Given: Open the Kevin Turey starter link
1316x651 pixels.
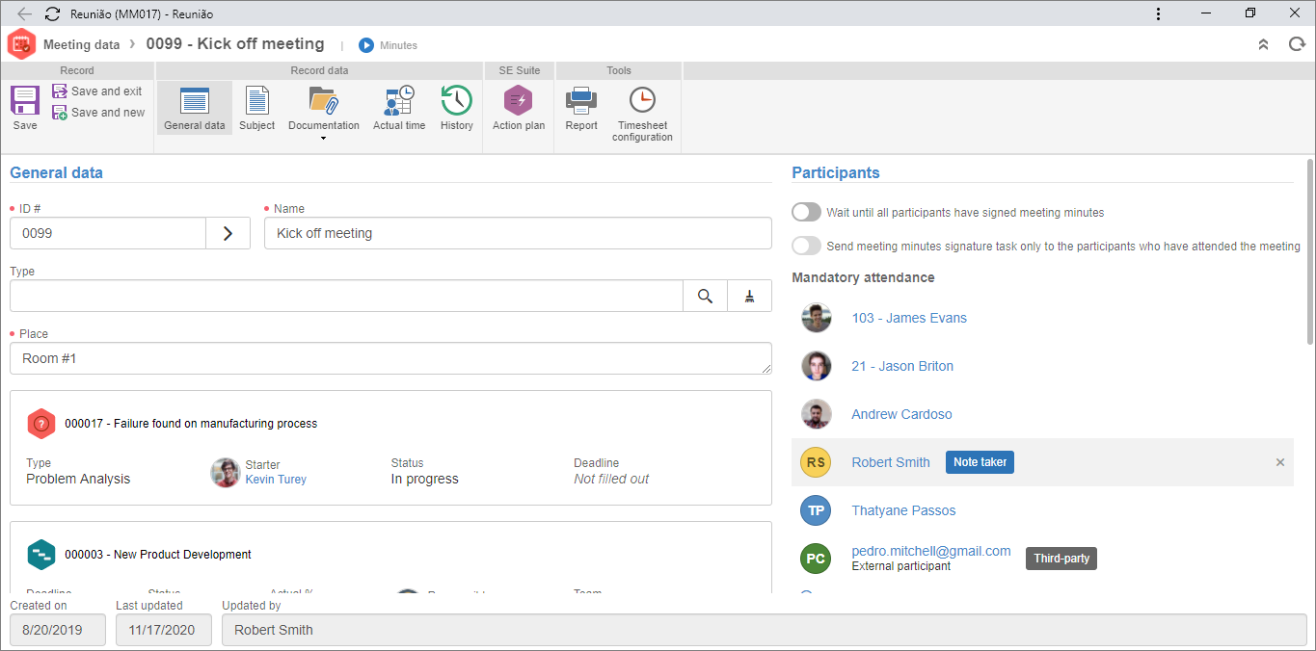Looking at the screenshot, I should 276,479.
